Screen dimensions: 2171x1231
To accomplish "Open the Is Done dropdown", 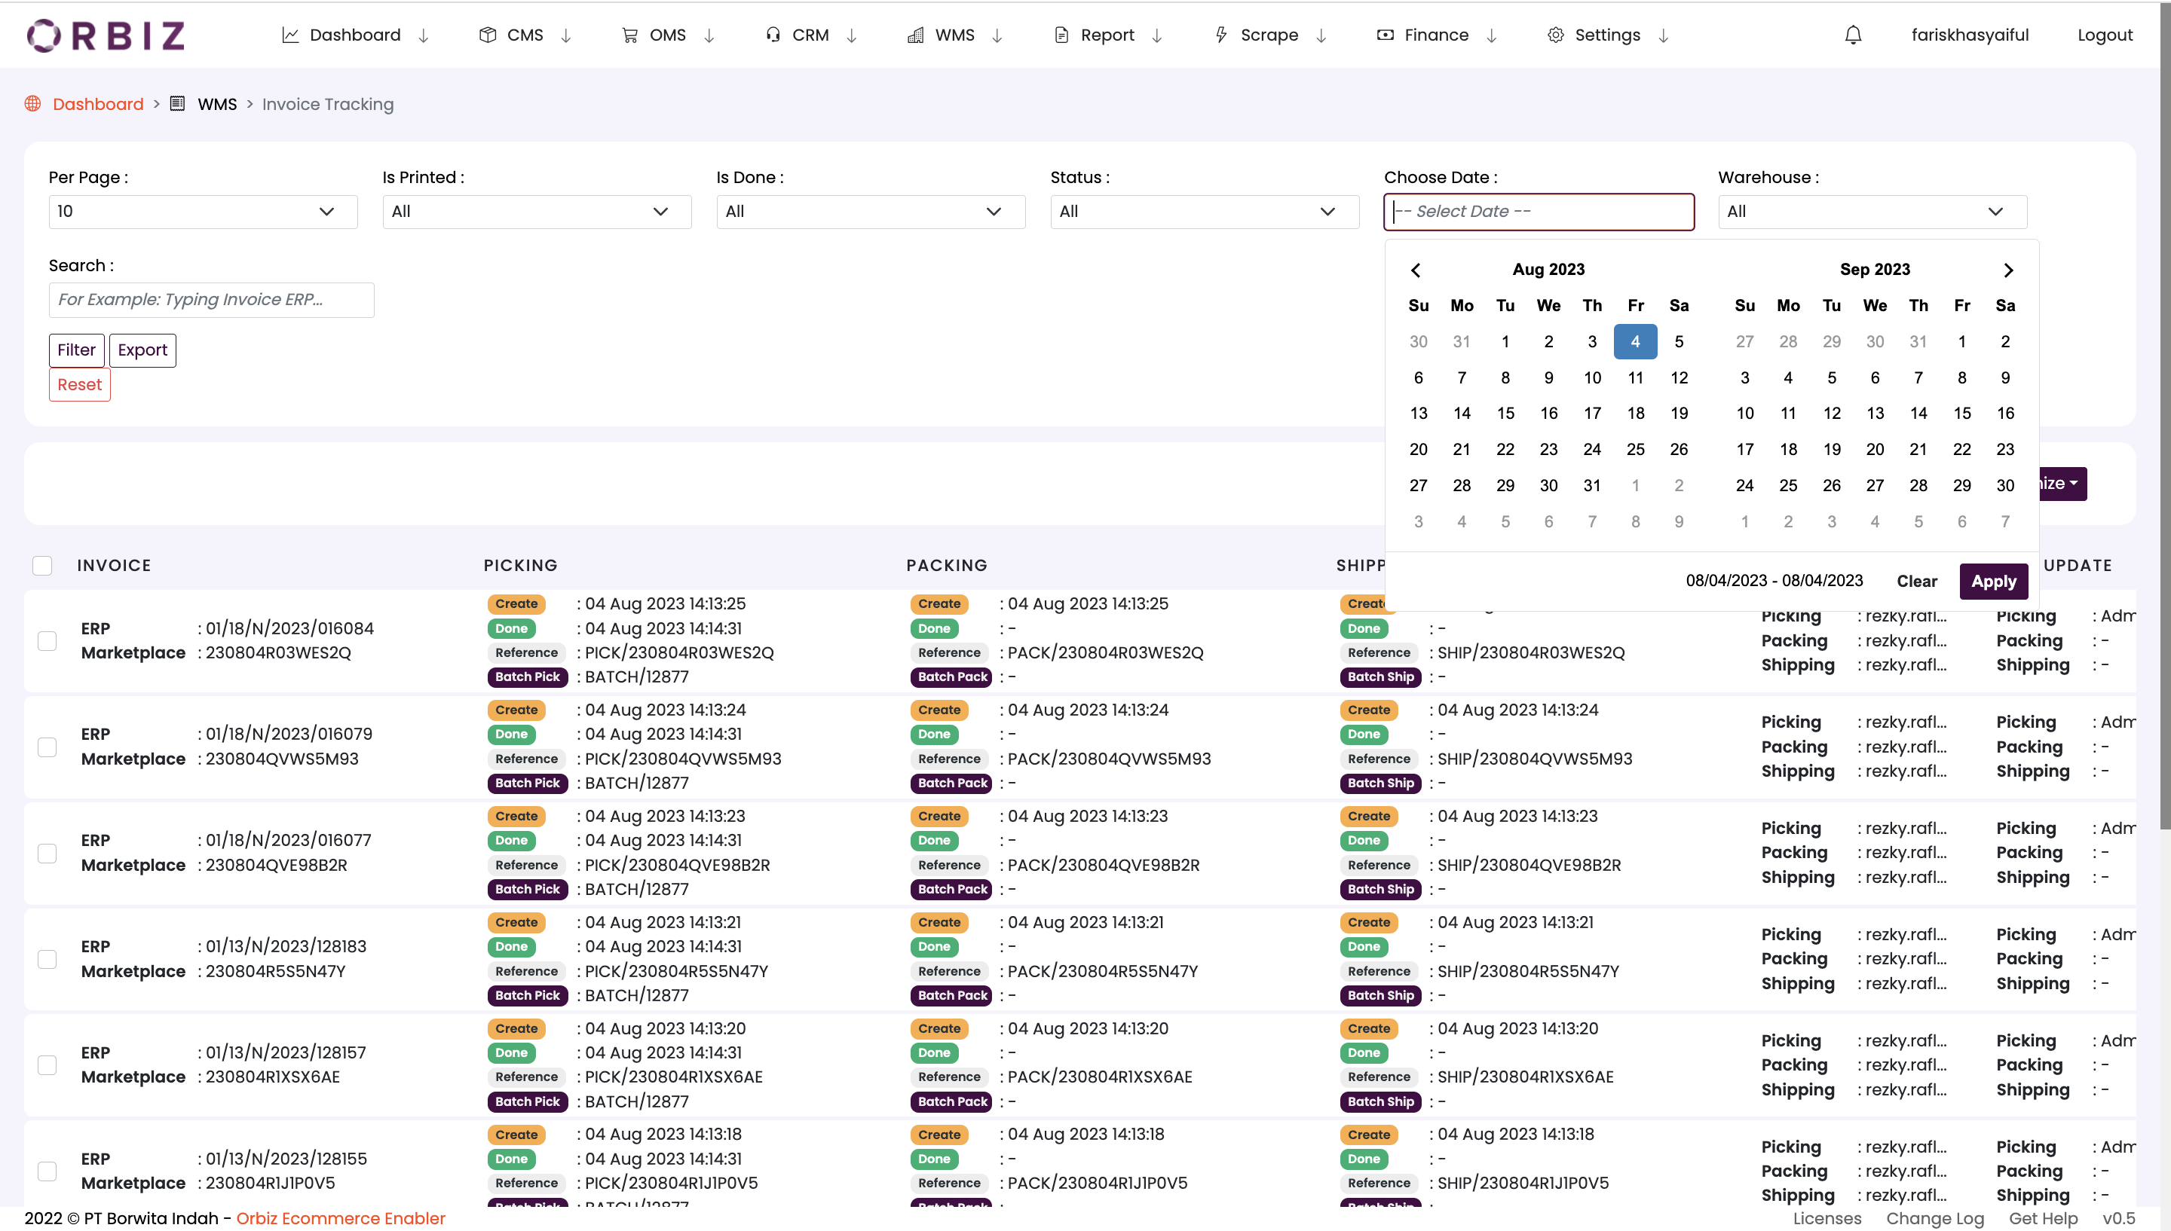I will coord(870,212).
